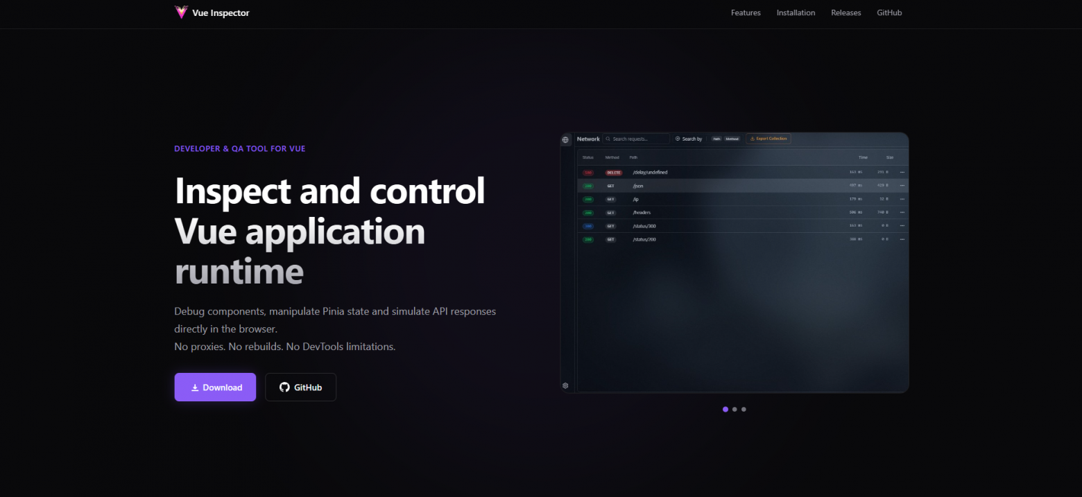This screenshot has height=497, width=1082.
Task: Open the three-dot menu for /headers
Action: [902, 212]
